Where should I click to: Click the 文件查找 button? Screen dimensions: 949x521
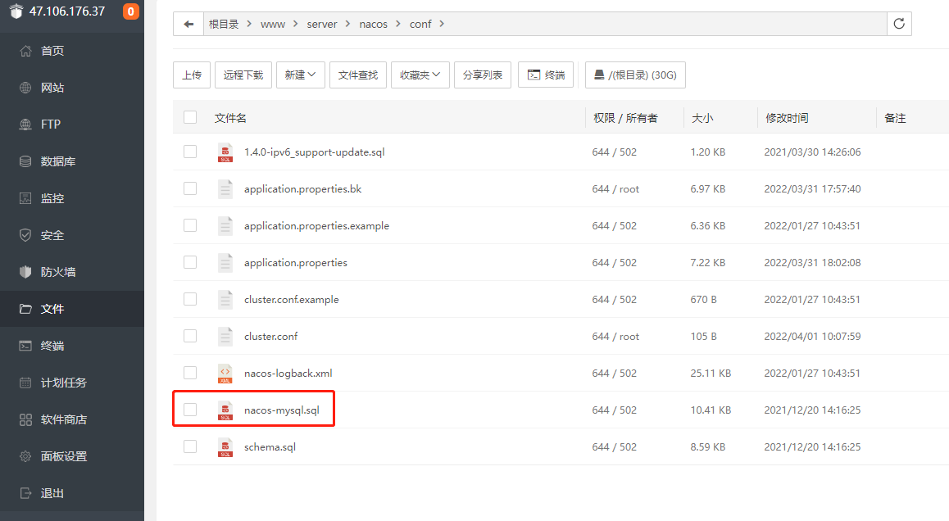tap(357, 75)
